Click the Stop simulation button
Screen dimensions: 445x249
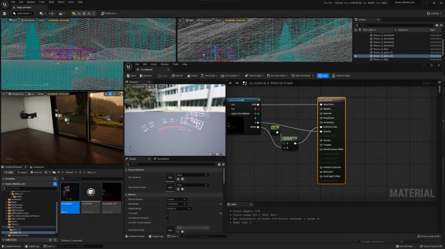pyautogui.click(x=84, y=13)
